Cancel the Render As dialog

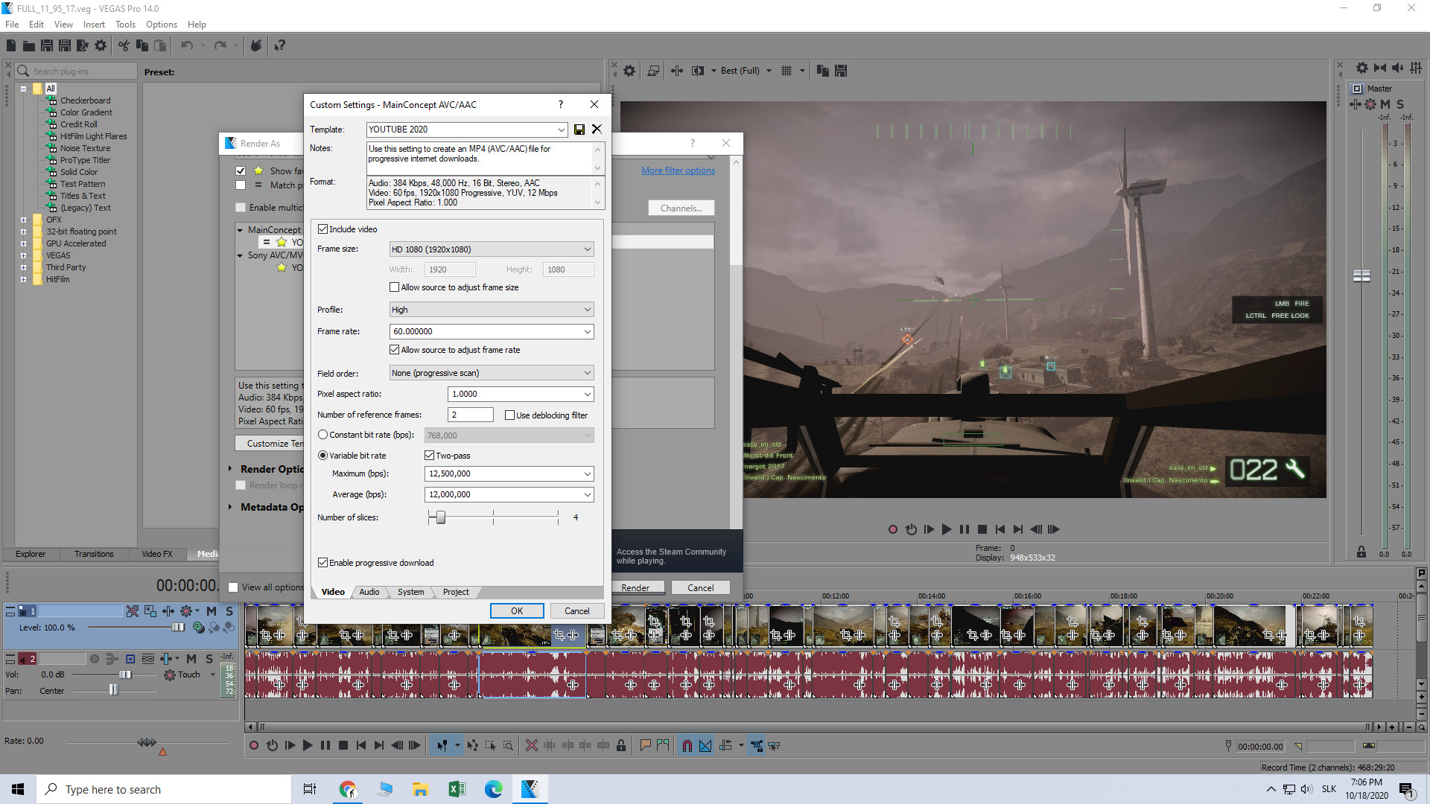[700, 588]
